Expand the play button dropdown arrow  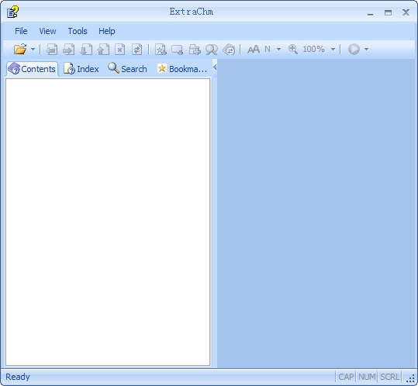click(366, 50)
